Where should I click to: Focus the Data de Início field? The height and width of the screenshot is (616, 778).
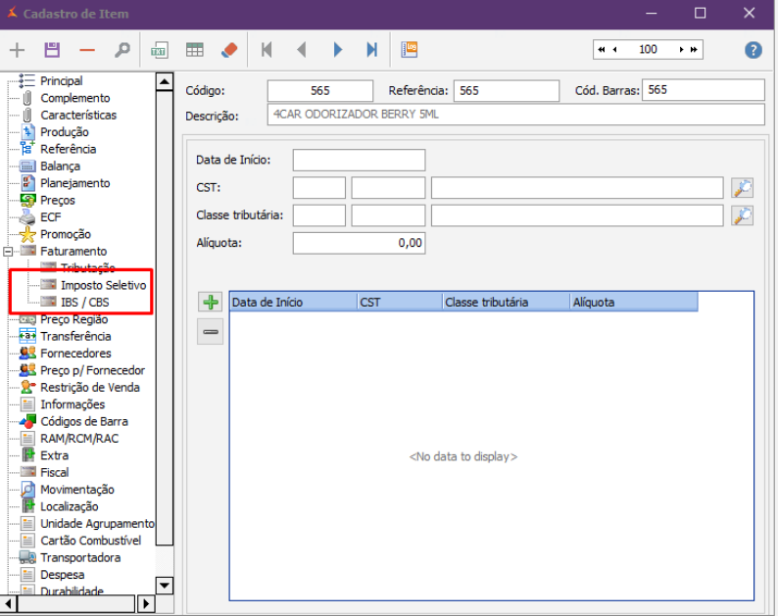pyautogui.click(x=359, y=161)
